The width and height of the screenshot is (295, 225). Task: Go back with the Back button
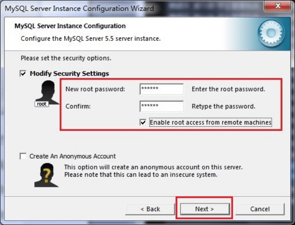tap(150, 209)
